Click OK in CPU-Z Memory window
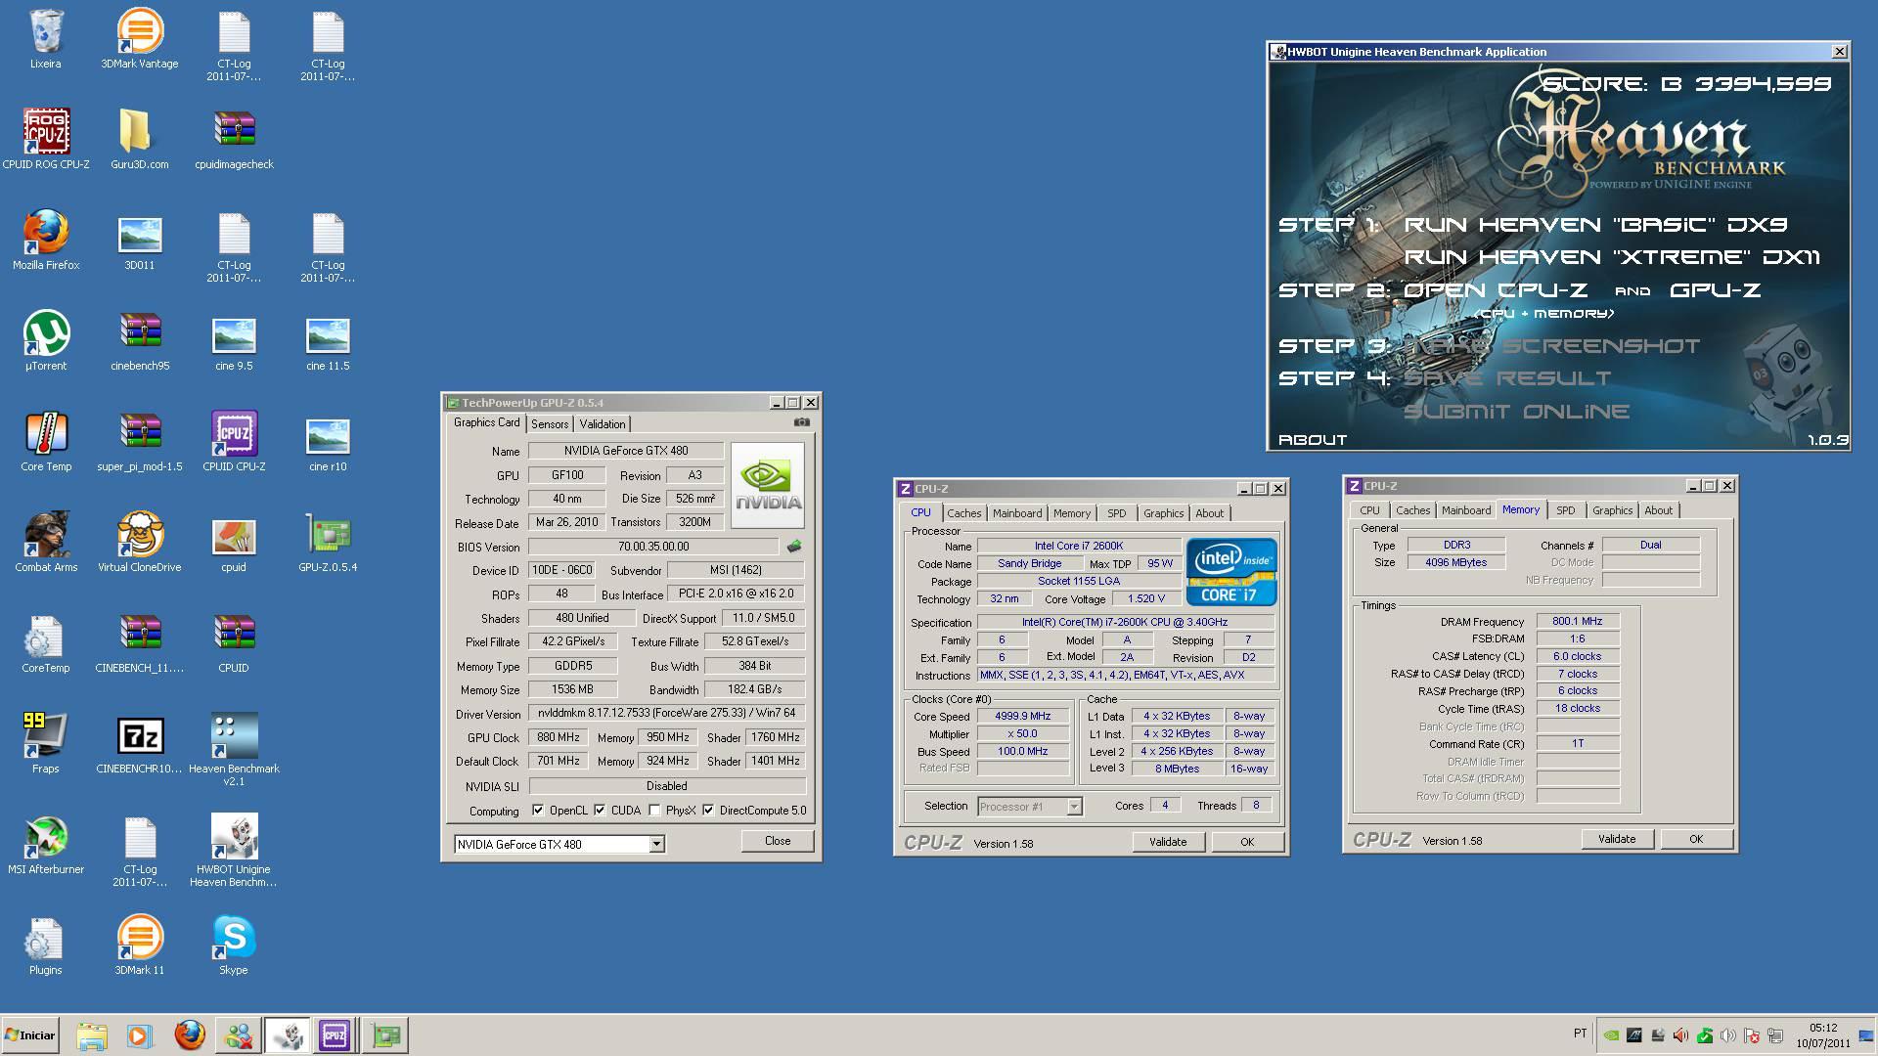 point(1696,839)
